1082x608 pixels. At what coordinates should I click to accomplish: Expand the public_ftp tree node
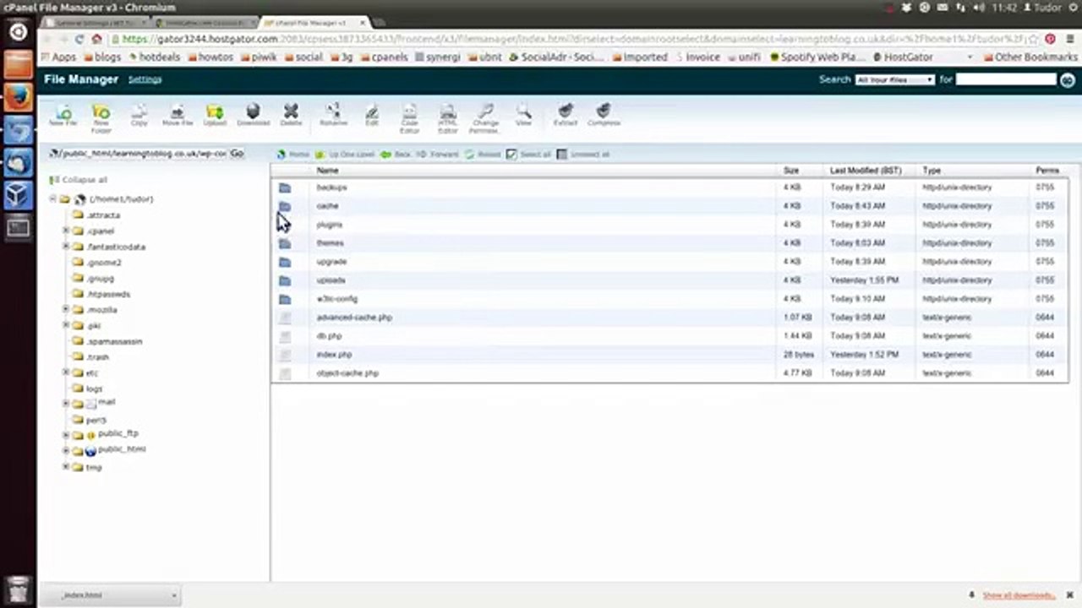[66, 435]
